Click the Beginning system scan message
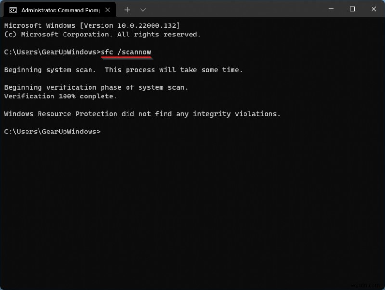The height and width of the screenshot is (290, 385). coord(123,70)
